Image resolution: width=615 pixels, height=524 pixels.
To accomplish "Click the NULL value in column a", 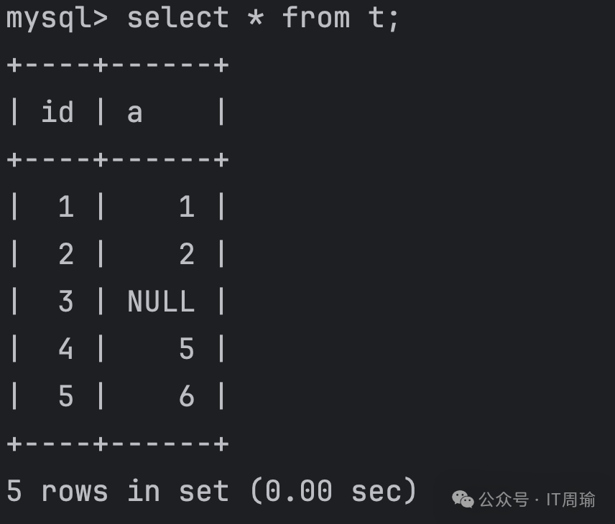I will (x=160, y=301).
